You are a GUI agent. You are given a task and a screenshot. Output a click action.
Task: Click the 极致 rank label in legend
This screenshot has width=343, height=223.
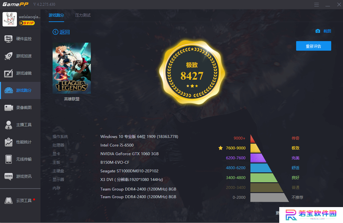tap(295, 148)
